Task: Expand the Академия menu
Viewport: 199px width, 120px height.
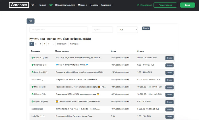Action: point(107,5)
